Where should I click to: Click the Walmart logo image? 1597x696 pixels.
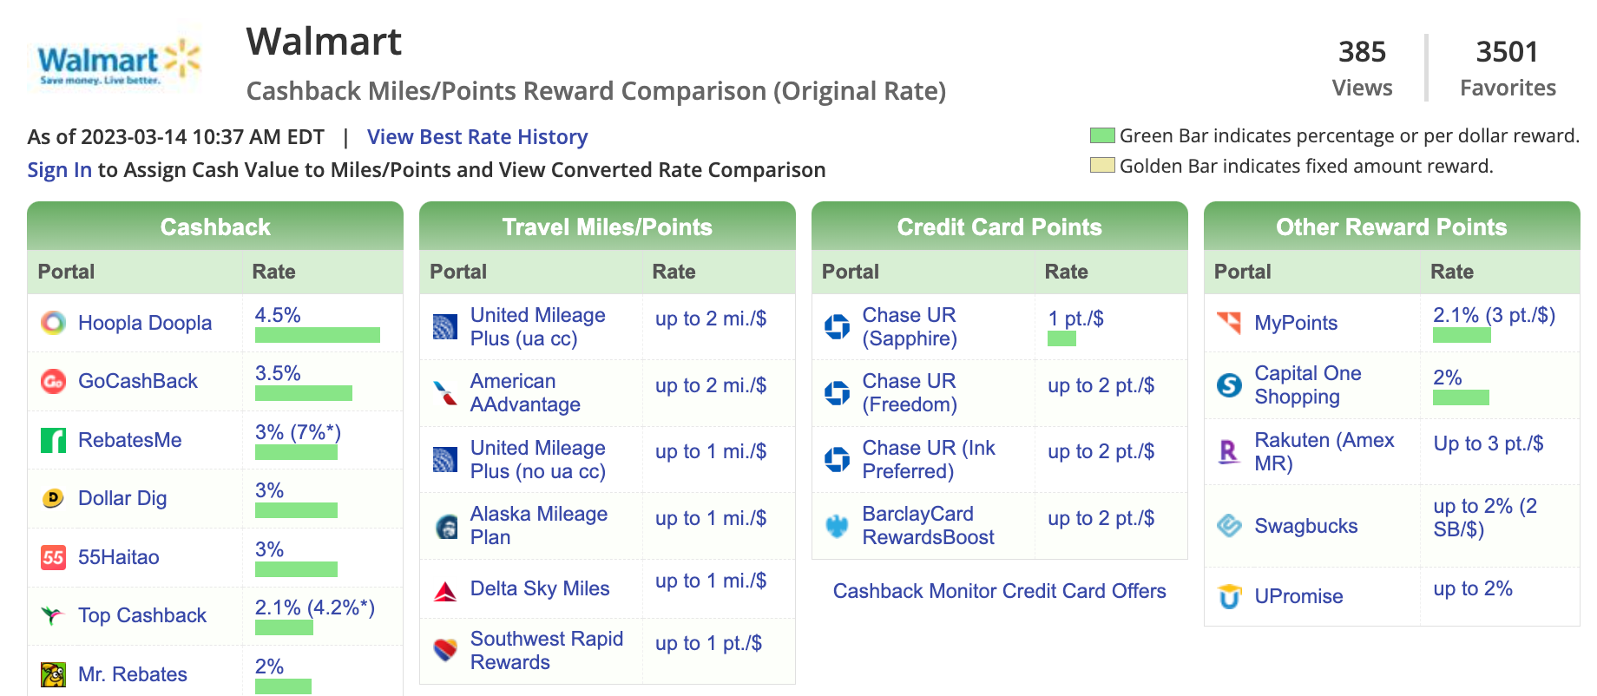[117, 62]
